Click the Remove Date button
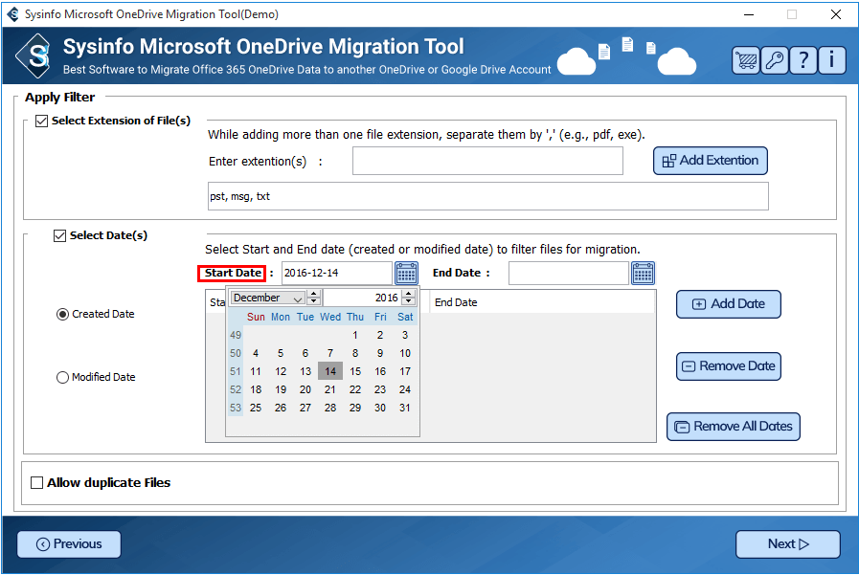The width and height of the screenshot is (859, 575). [x=728, y=366]
